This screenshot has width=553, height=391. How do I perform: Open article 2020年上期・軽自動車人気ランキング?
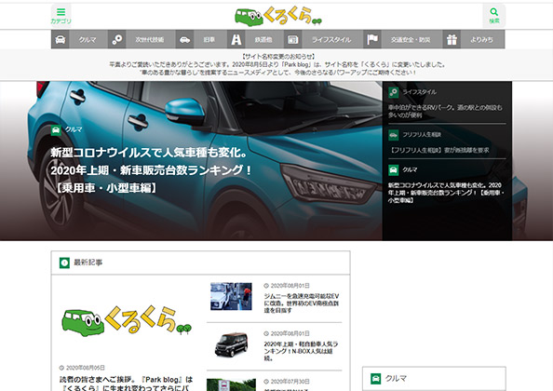(x=301, y=351)
